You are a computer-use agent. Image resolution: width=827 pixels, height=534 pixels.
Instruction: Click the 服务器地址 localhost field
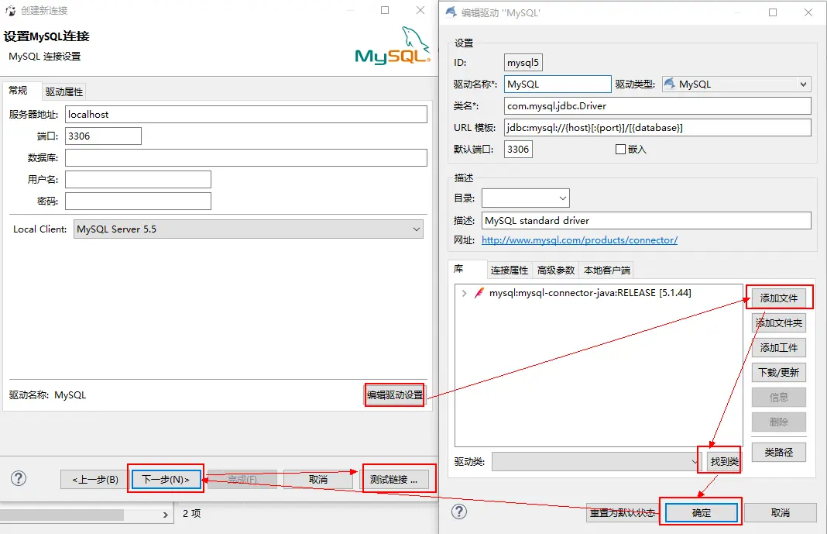tap(245, 115)
